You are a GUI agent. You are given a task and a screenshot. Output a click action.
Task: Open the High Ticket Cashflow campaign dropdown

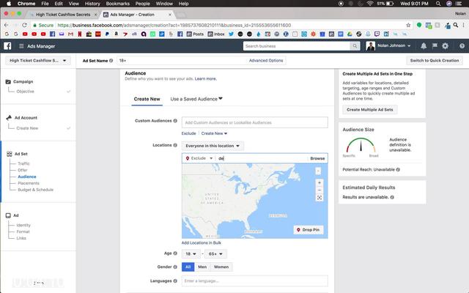pyautogui.click(x=38, y=60)
